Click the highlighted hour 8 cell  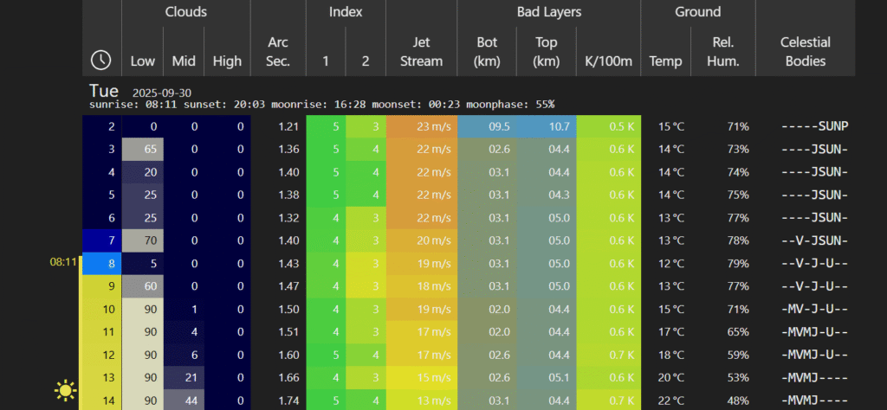102,262
